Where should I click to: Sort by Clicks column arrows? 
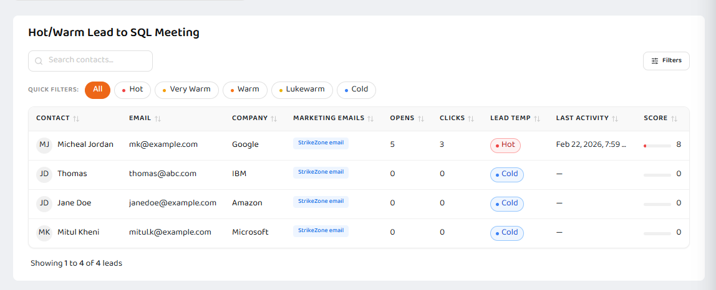point(472,119)
